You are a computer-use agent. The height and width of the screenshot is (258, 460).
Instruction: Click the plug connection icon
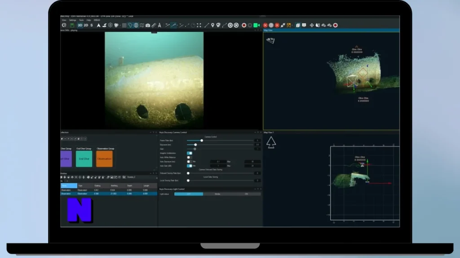(x=283, y=26)
